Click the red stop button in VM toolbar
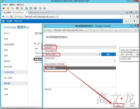Image resolution: width=140 pixels, height=109 pixels. pos(4,8)
